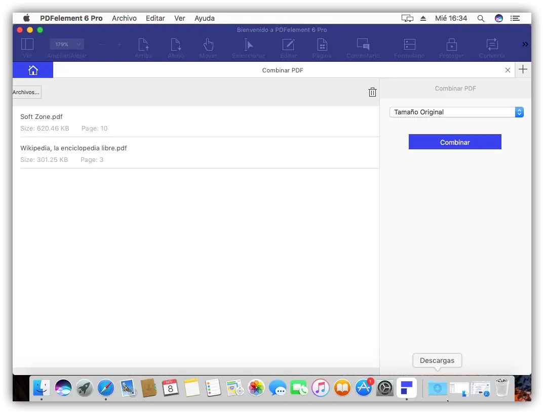Screen dimensions: 544x414
Task: Open Finder from the dock
Action: (42, 388)
